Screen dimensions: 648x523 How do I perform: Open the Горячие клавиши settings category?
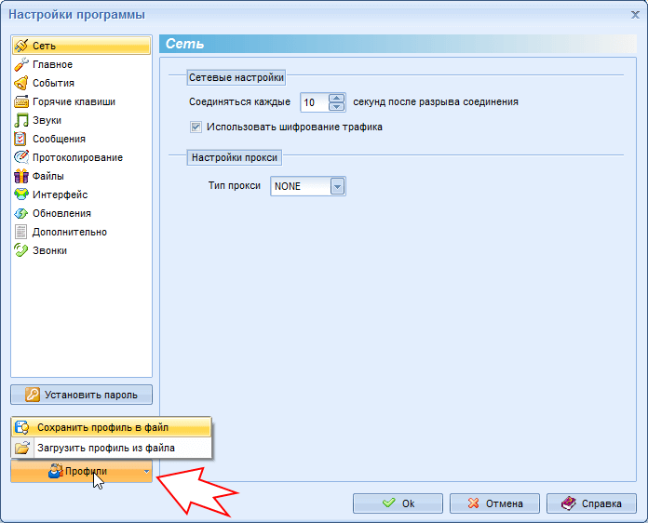[x=81, y=101]
